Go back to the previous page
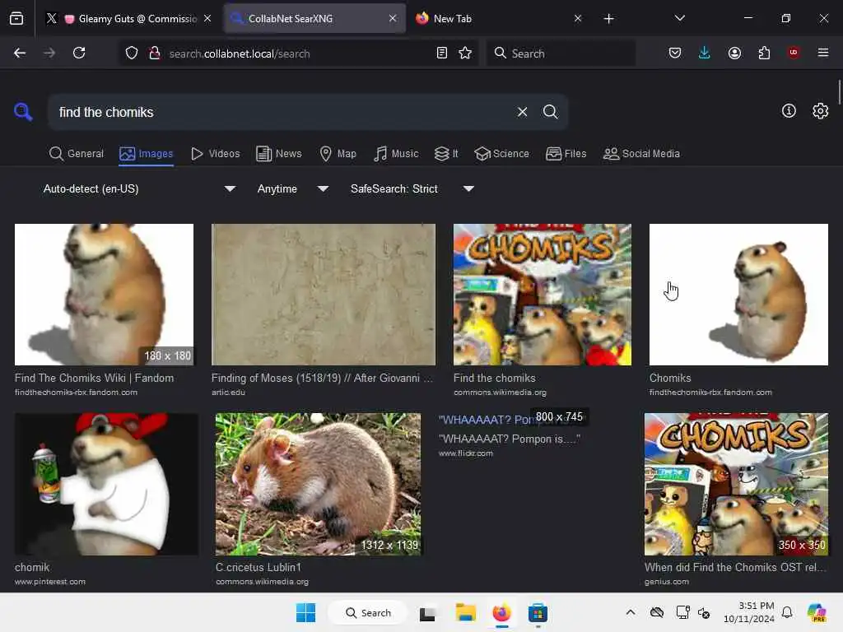Viewport: 843px width, 632px height. point(20,53)
